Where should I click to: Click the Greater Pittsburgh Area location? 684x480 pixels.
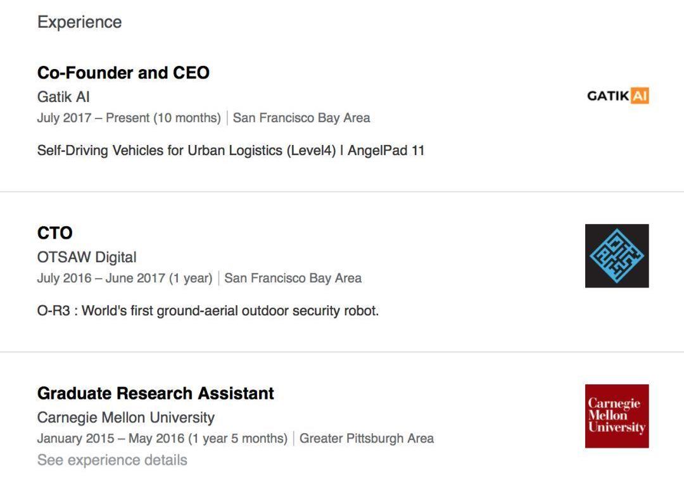pyautogui.click(x=367, y=438)
